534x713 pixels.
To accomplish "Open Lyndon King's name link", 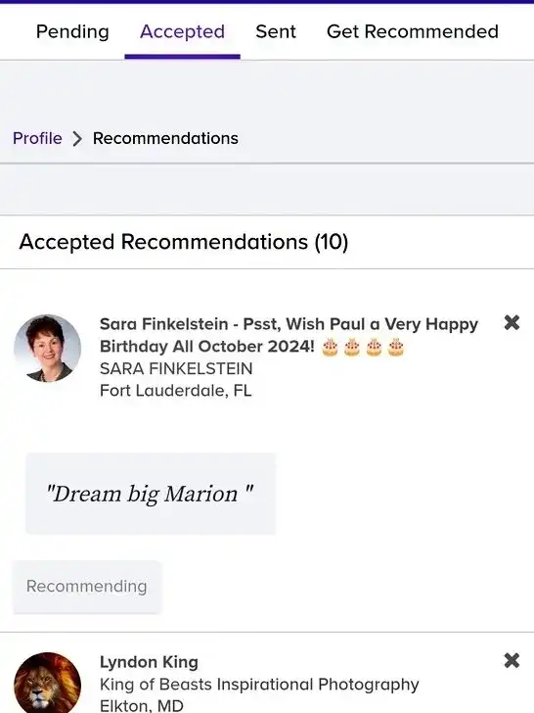I will (149, 662).
